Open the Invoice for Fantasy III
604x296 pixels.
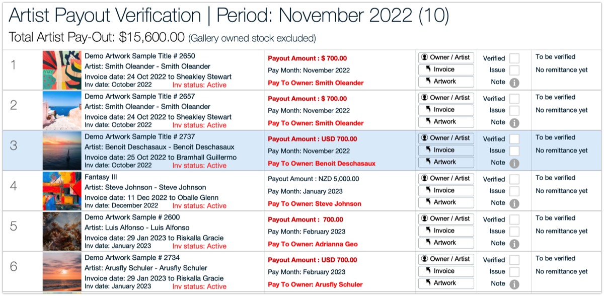(446, 190)
